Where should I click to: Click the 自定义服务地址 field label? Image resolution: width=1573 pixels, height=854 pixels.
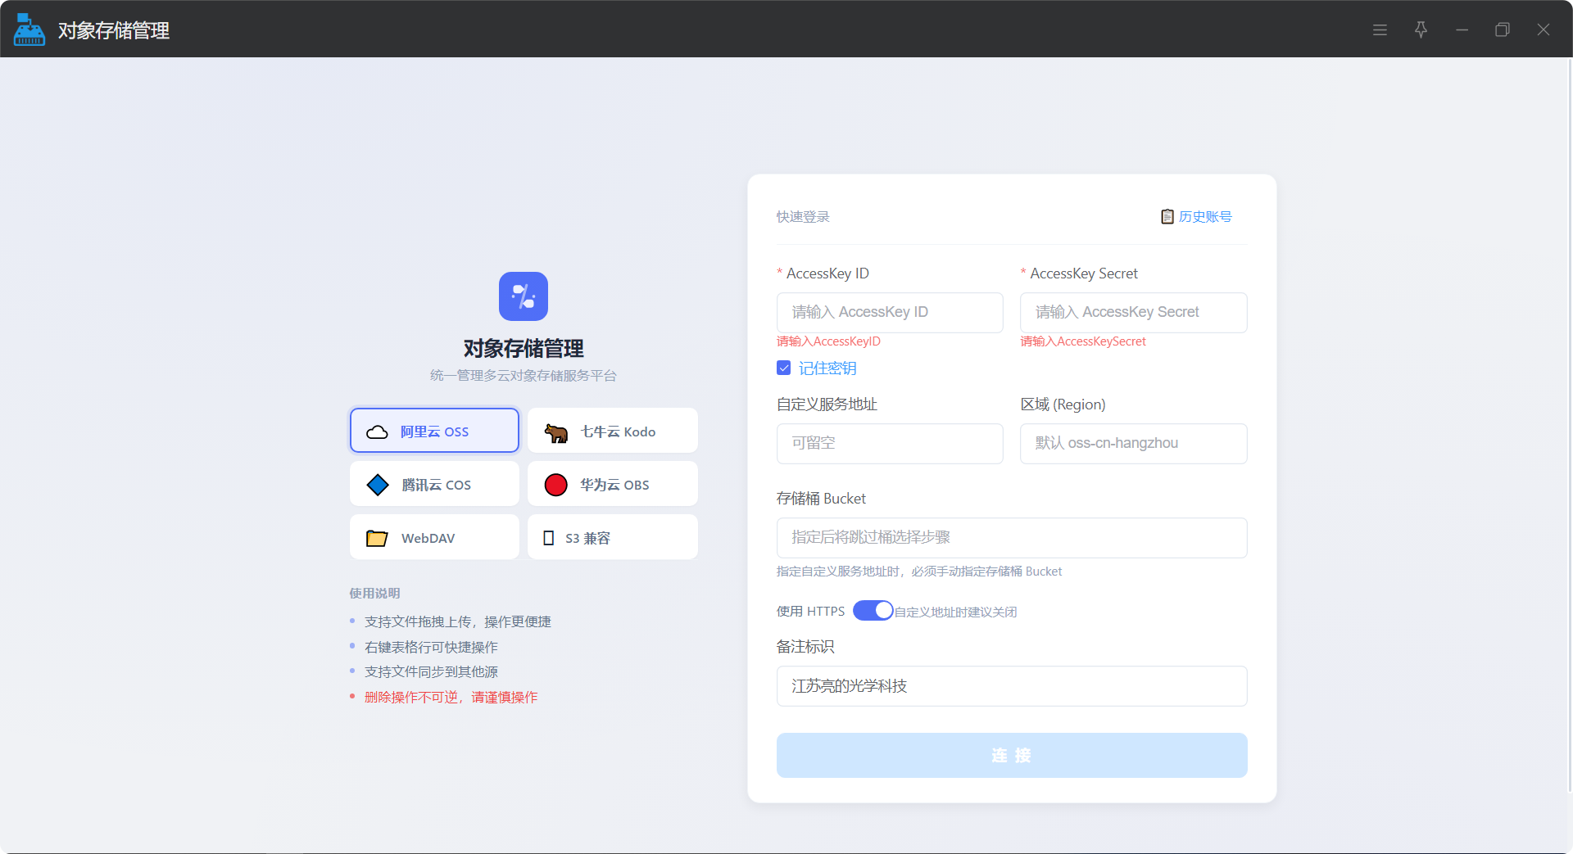(827, 404)
